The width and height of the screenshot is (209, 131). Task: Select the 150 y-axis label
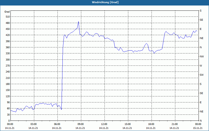(x=8, y=90)
